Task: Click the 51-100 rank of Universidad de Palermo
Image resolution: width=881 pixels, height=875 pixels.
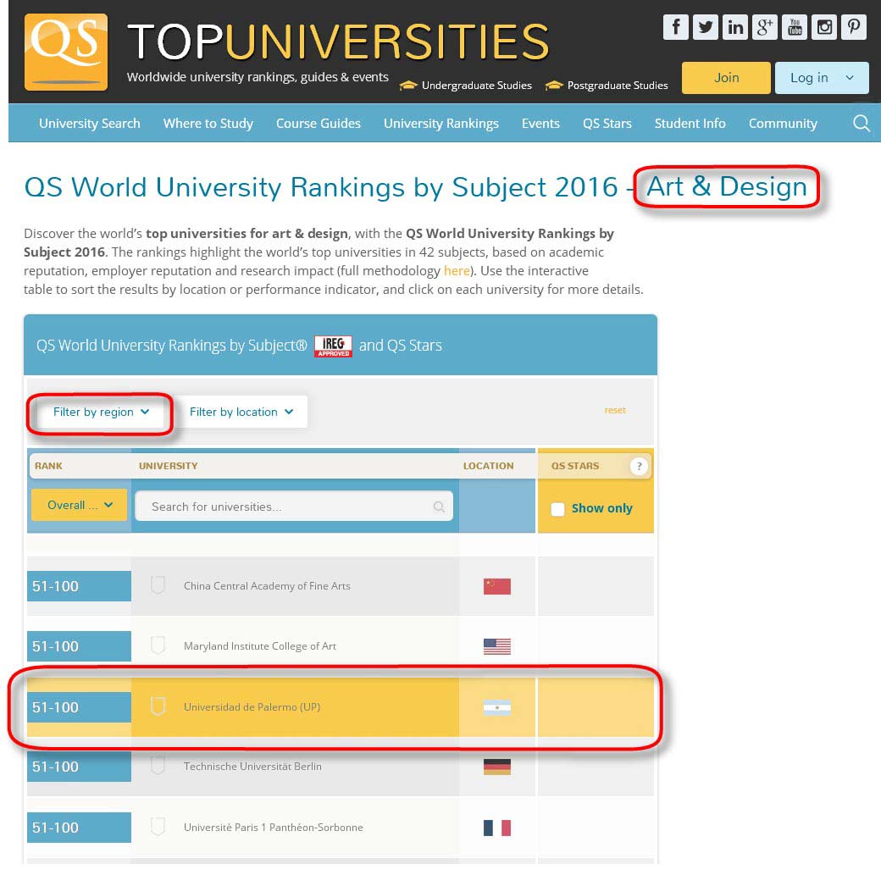Action: (79, 707)
